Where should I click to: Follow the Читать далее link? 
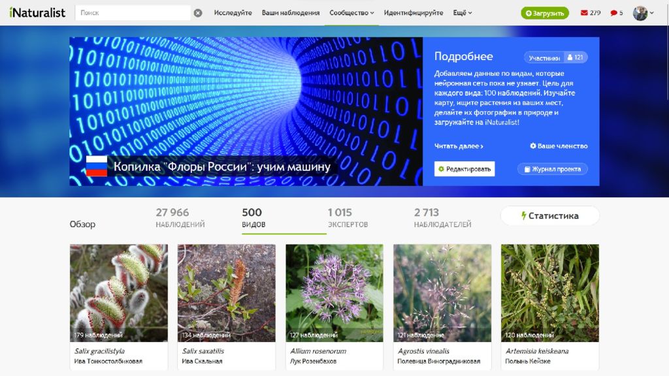coord(459,146)
